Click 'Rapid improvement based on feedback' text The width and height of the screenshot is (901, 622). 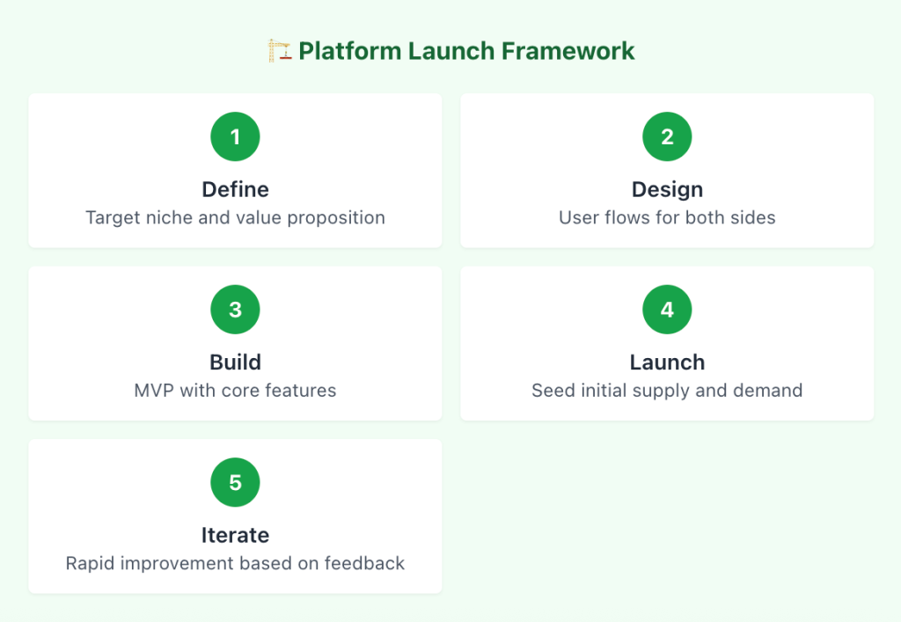pyautogui.click(x=235, y=563)
